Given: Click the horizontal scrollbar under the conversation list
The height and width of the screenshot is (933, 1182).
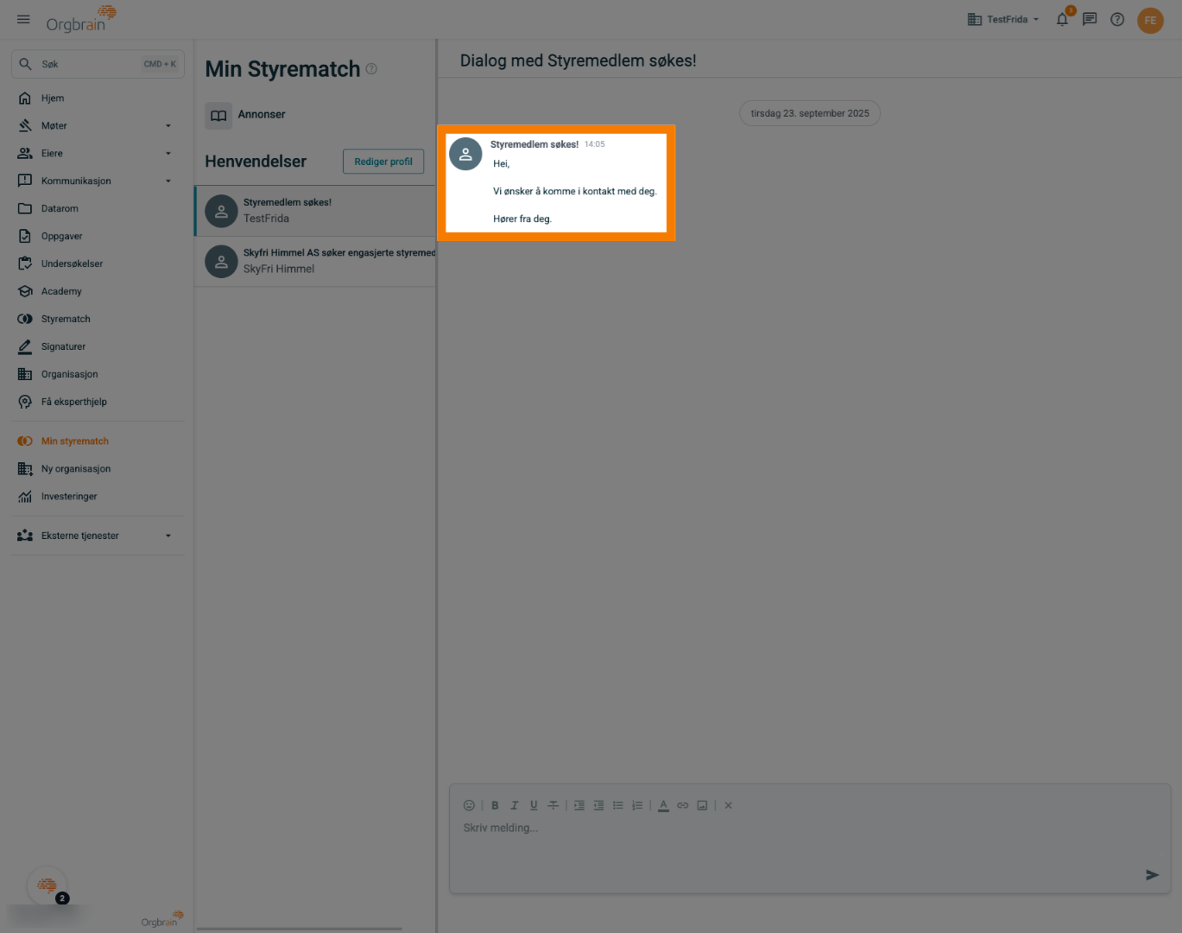Looking at the screenshot, I should click(300, 929).
